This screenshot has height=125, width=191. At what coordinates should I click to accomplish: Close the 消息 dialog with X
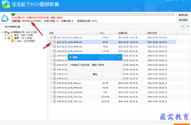120,57
